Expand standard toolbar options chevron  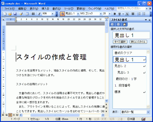pyautogui.click(x=57, y=14)
